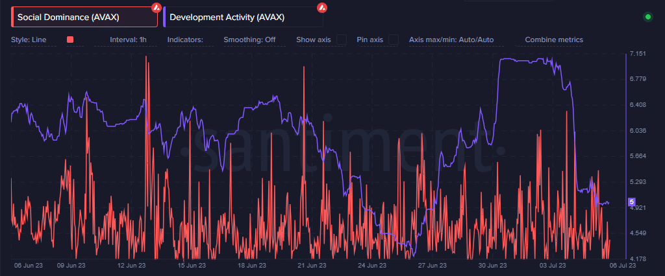
Task: Click the 6.036 axis label
Action: tap(639, 131)
